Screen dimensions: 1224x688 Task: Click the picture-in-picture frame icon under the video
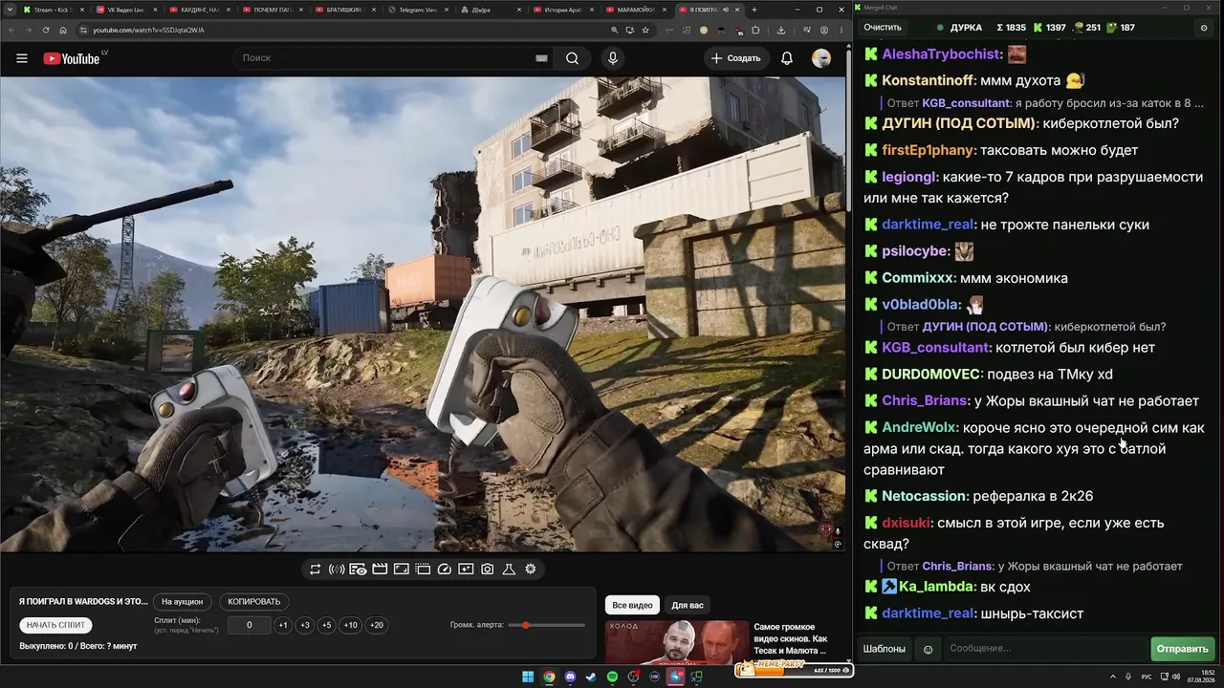(x=402, y=570)
